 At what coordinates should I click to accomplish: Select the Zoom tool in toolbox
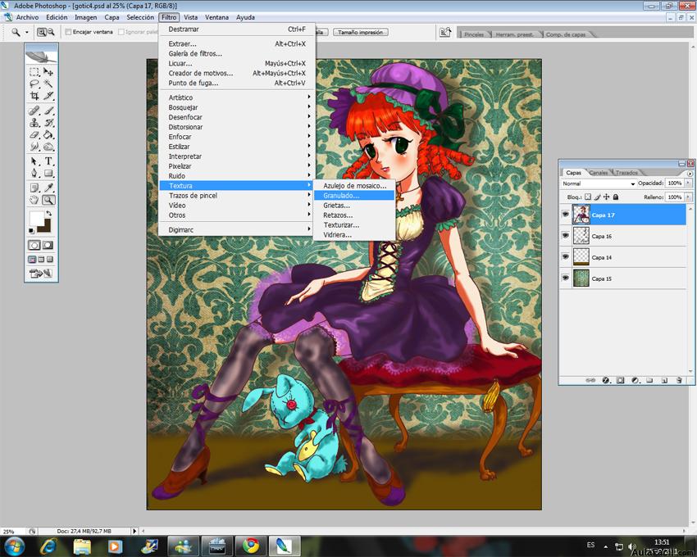coord(48,200)
